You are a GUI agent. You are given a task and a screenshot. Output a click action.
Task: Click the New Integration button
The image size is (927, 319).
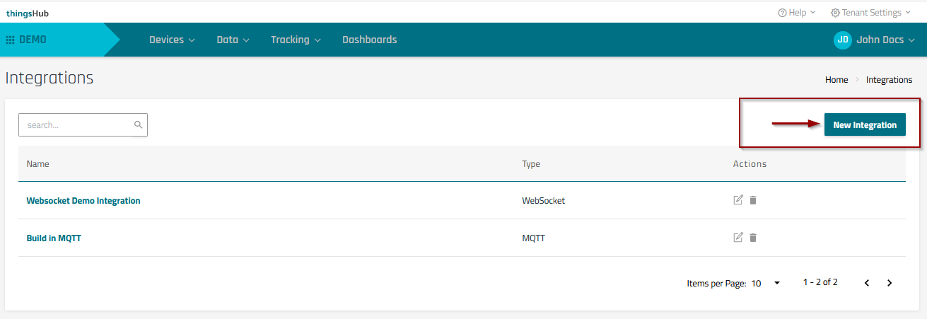point(864,125)
